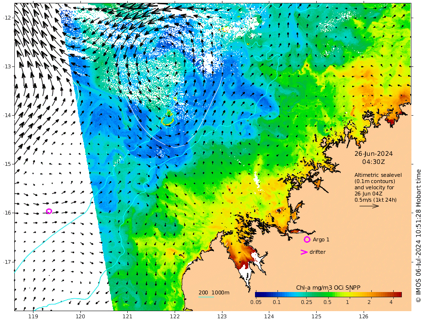Click the '(0.1m contours)' legend line
This screenshot has width=421, height=325.
click(x=375, y=181)
